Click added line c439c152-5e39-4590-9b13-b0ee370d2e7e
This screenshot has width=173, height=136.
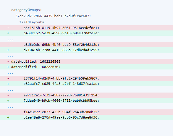(86, 33)
